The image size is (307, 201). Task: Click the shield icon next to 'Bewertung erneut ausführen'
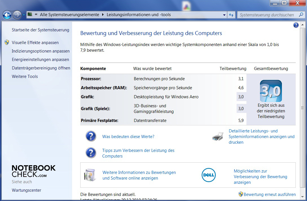pyautogui.click(x=241, y=194)
